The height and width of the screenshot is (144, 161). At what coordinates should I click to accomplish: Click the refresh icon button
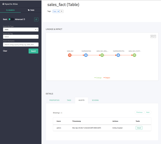[36, 19]
